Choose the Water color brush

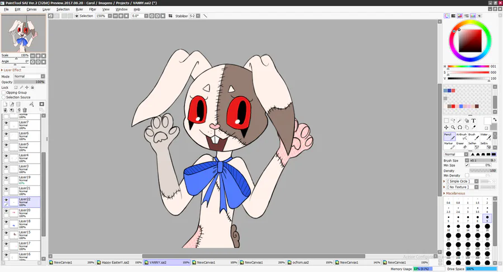(x=485, y=136)
